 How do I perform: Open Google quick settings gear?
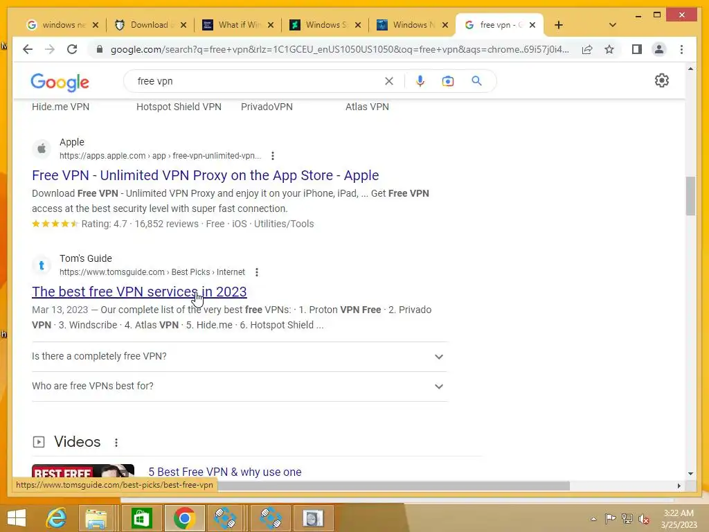(661, 80)
